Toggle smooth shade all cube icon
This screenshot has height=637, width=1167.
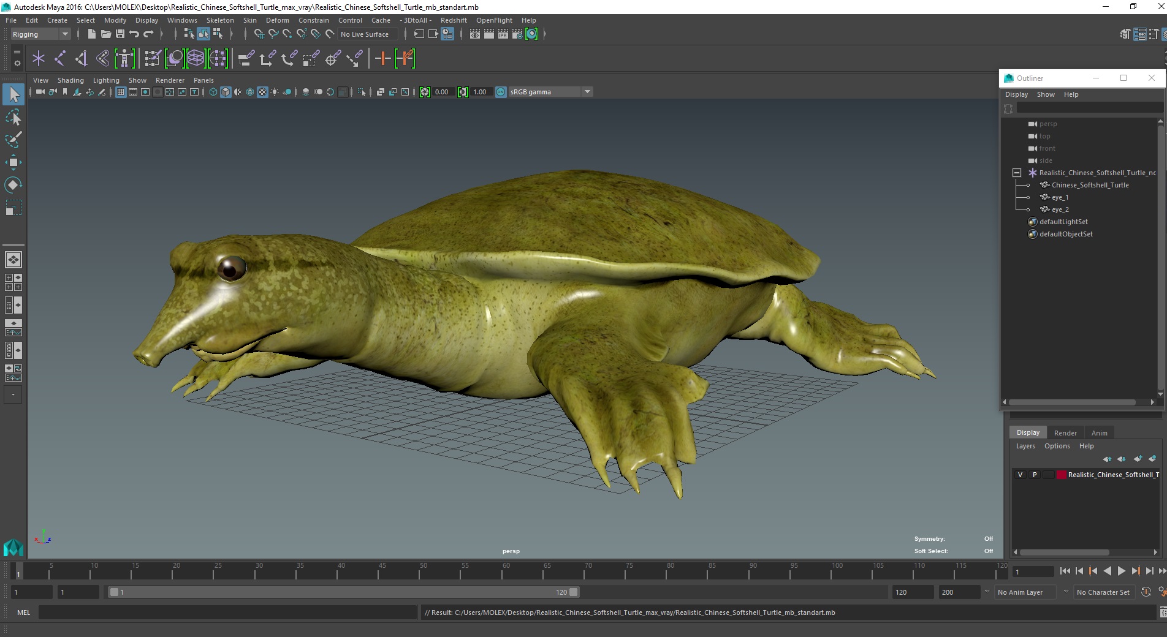(226, 92)
